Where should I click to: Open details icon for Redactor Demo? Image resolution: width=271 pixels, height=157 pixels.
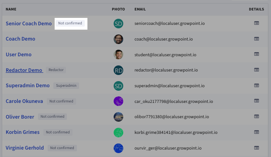click(257, 70)
